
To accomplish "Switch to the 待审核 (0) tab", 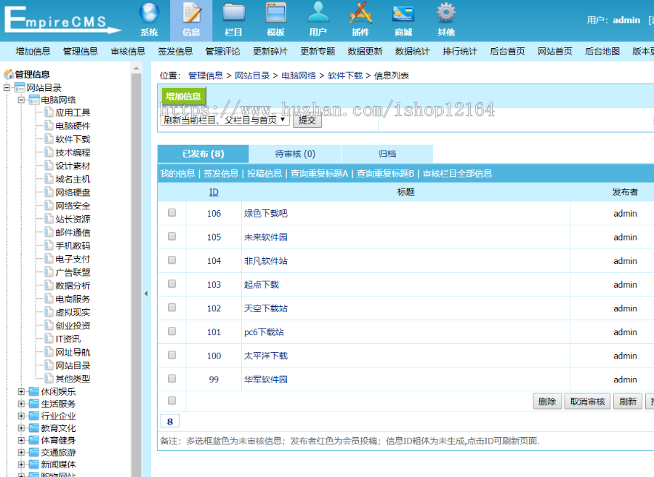I will pos(295,154).
